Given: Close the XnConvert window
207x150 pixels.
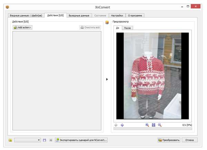Looking at the screenshot, I should 196,6.
